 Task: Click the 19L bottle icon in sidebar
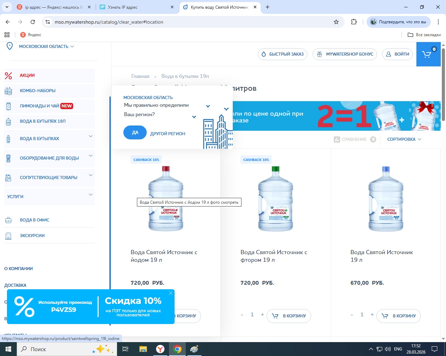8,121
